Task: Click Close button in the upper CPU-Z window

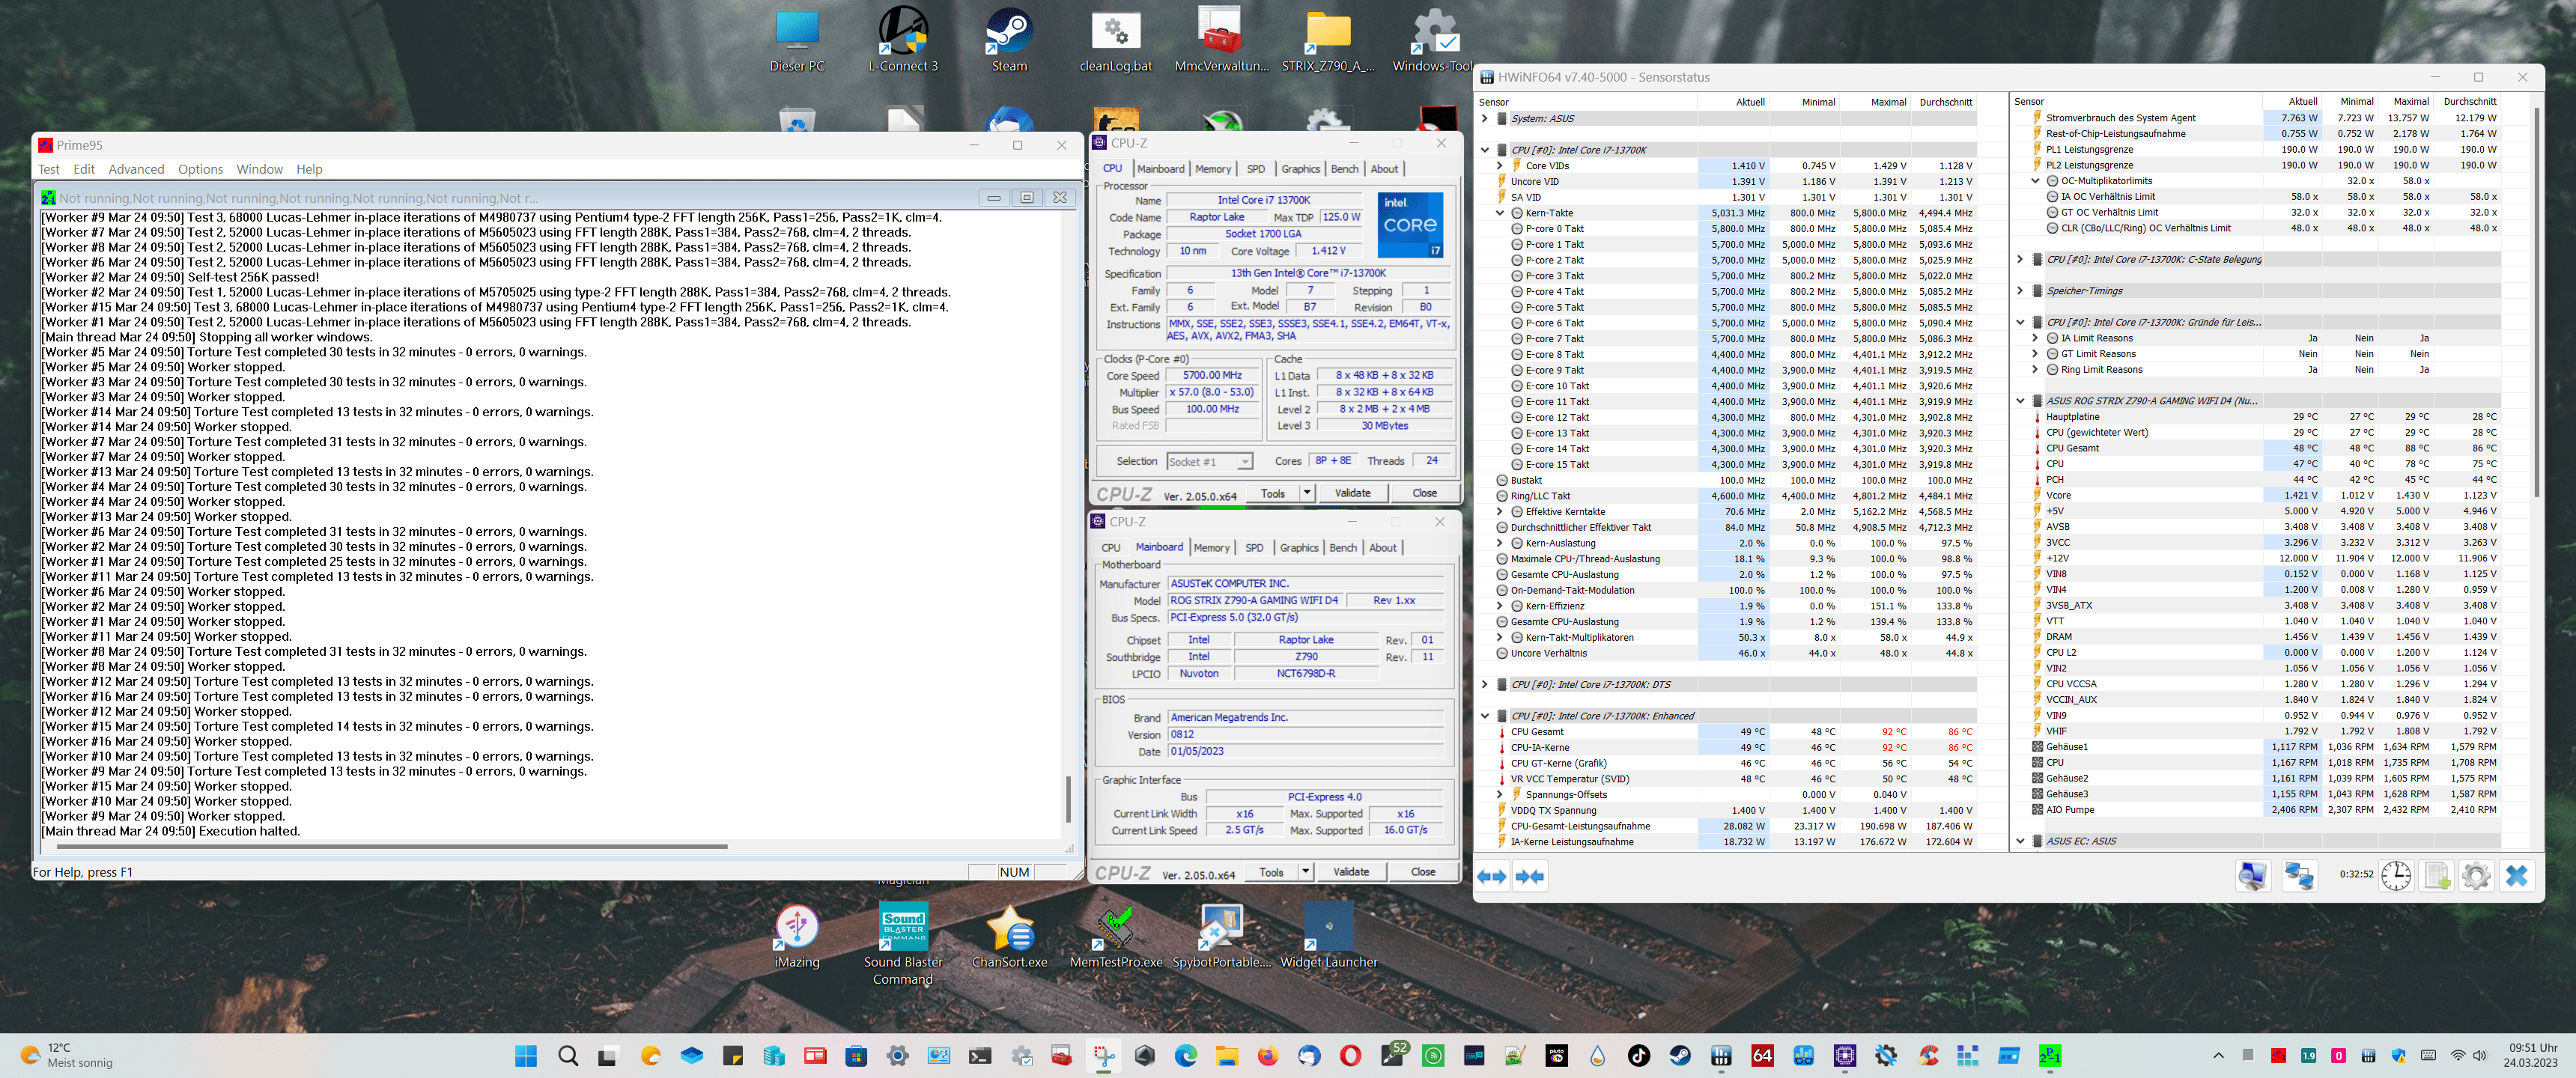Action: click(x=1424, y=493)
